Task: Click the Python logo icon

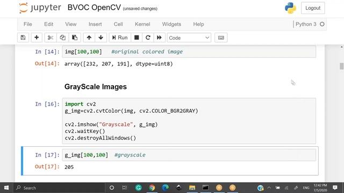Action: [x=290, y=8]
